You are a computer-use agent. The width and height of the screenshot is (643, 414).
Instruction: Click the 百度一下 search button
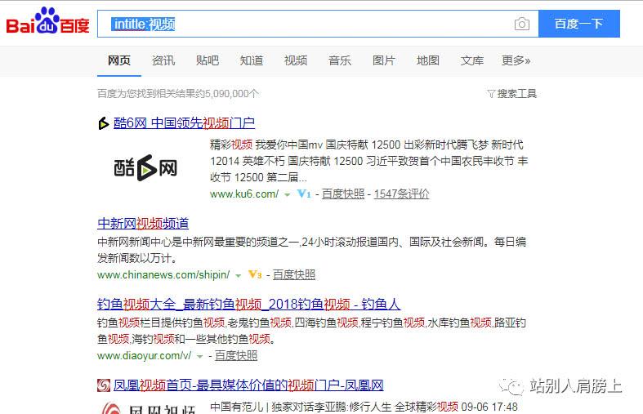(579, 24)
